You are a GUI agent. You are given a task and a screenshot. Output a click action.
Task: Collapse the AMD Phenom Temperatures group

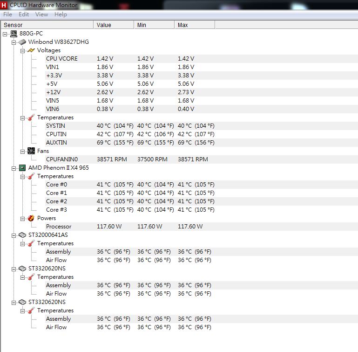pyautogui.click(x=22, y=177)
